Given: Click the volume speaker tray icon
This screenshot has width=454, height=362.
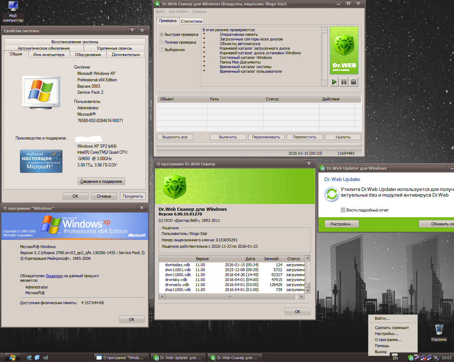Looking at the screenshot, I should [x=436, y=358].
